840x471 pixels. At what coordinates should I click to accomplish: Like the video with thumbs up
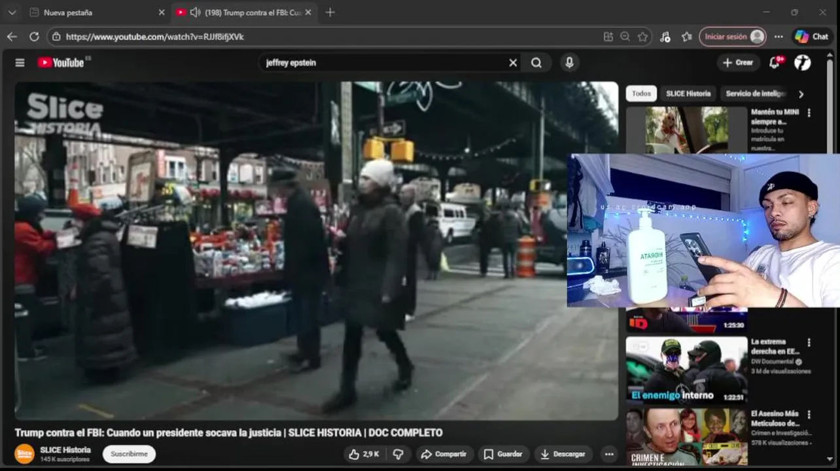[364, 454]
